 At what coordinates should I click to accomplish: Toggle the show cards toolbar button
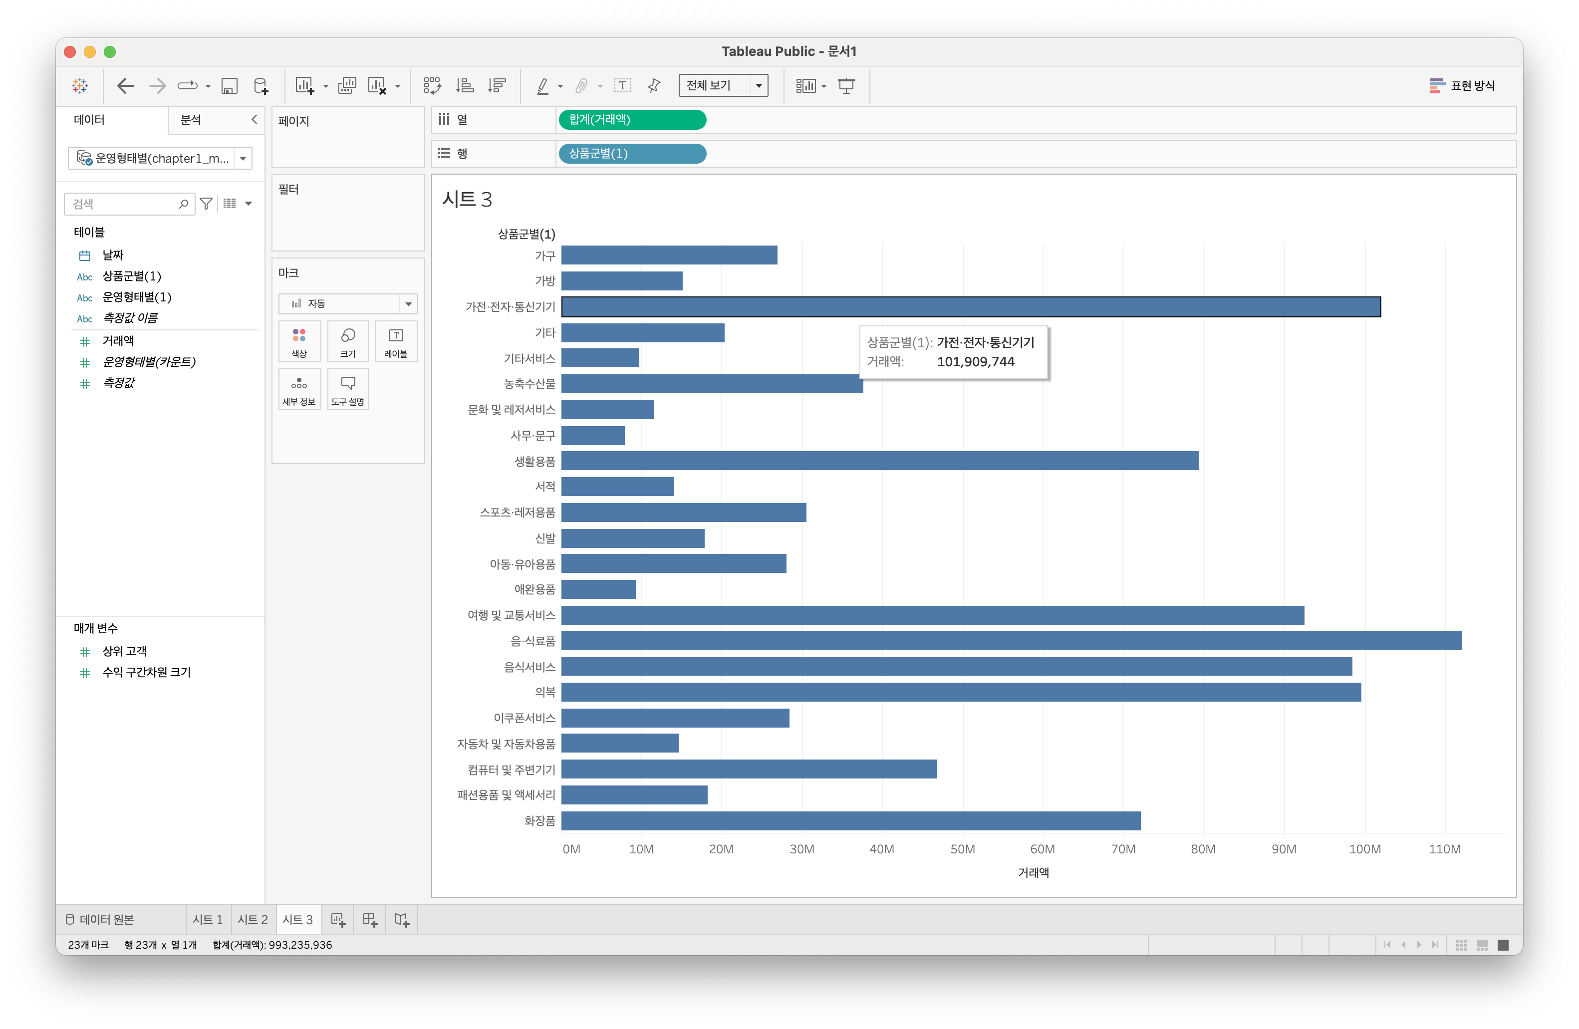coord(806,86)
